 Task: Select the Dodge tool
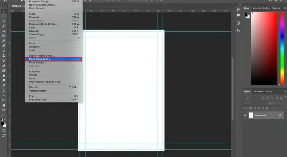(x=4, y=80)
